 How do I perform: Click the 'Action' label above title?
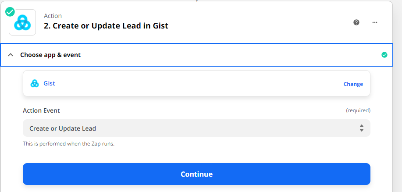click(x=53, y=16)
